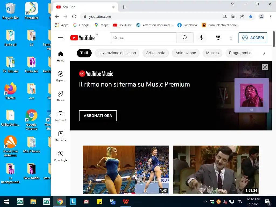
Task: Open WPS Office from taskbar
Action: pos(126,202)
